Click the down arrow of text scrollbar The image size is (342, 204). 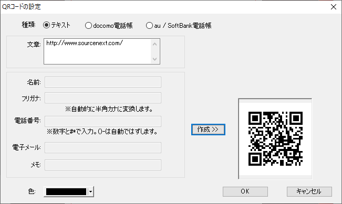[155, 59]
